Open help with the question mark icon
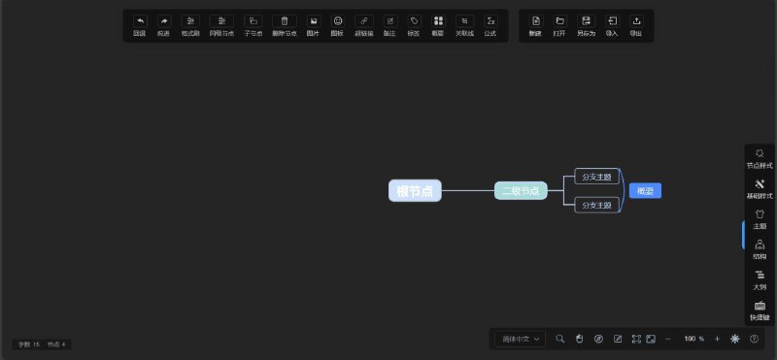The width and height of the screenshot is (777, 360). [x=755, y=339]
